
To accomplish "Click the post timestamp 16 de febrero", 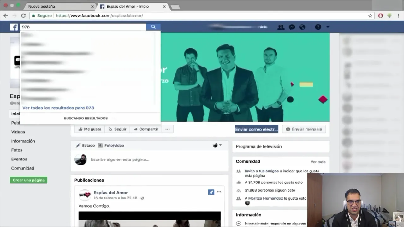I will click(x=115, y=198).
